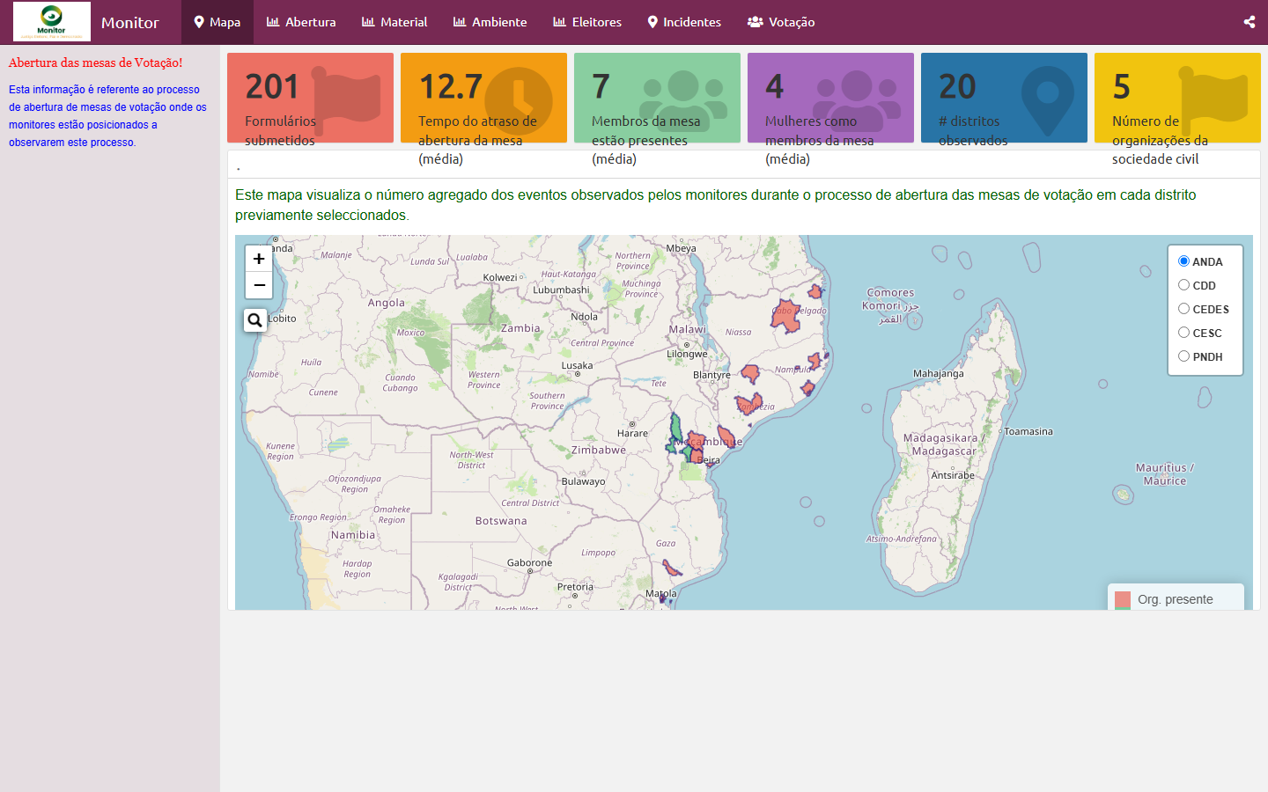The image size is (1268, 792).
Task: Zoom out on the map
Action: [x=259, y=285]
